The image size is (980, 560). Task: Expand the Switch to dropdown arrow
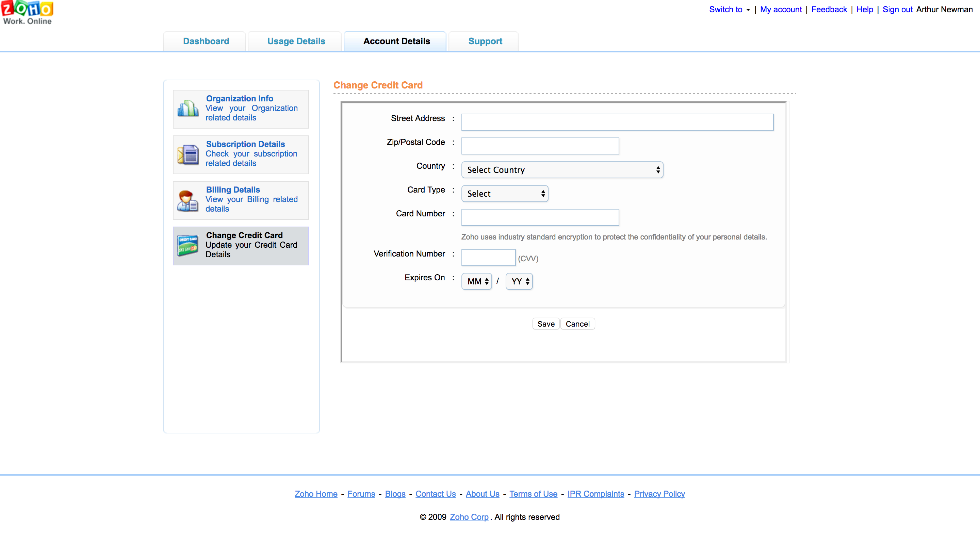(748, 10)
